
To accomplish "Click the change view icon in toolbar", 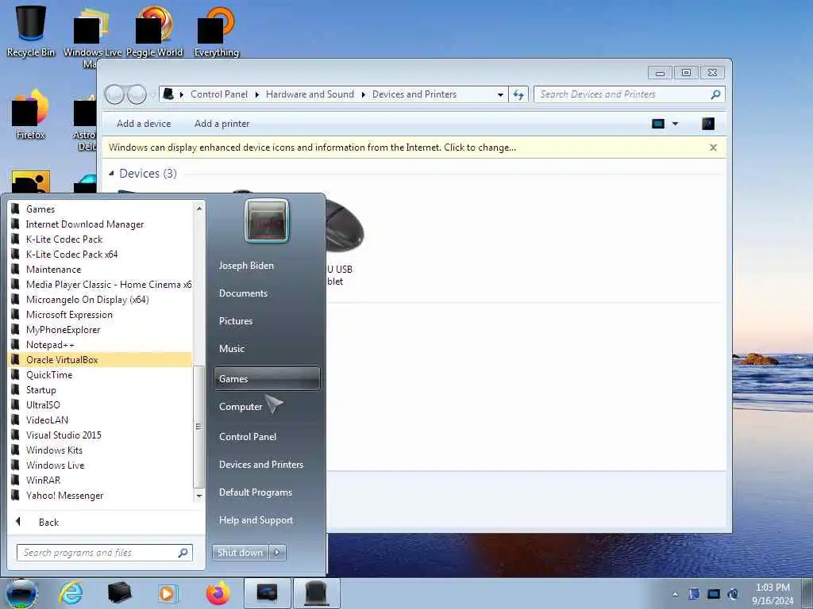I will [x=658, y=124].
